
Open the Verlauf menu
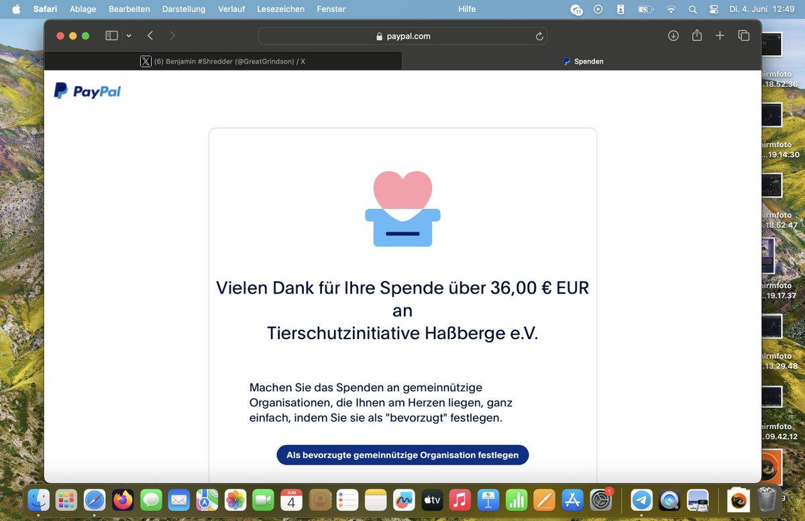point(231,9)
